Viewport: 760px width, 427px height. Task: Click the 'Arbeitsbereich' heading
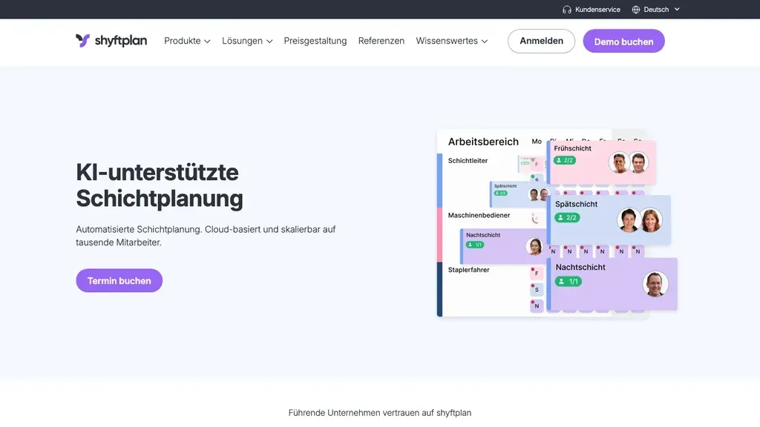tap(483, 142)
